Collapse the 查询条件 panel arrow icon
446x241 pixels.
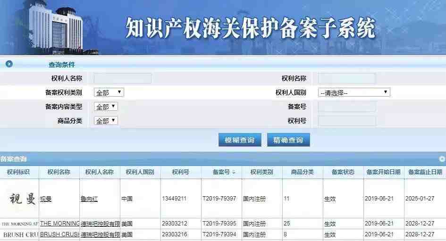pos(9,64)
